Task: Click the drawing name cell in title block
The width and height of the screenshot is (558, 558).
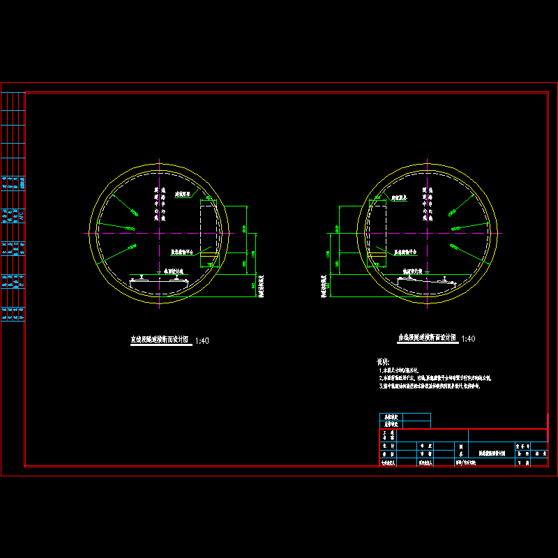Action: [x=490, y=452]
